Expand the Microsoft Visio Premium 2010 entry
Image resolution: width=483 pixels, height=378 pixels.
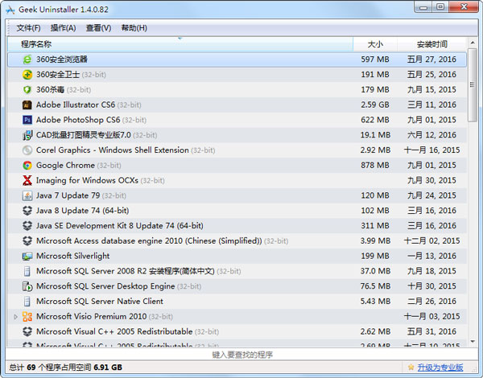pyautogui.click(x=15, y=316)
